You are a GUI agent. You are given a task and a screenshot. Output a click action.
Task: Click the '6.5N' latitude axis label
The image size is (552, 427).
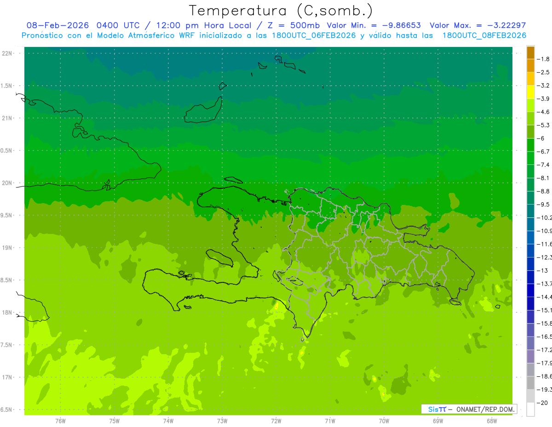7,409
